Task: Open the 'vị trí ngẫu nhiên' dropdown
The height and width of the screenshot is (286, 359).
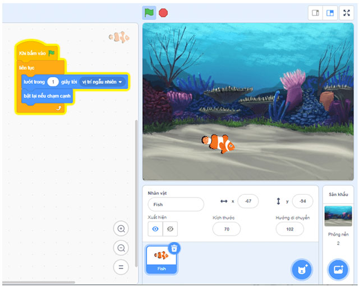Action: coord(102,82)
